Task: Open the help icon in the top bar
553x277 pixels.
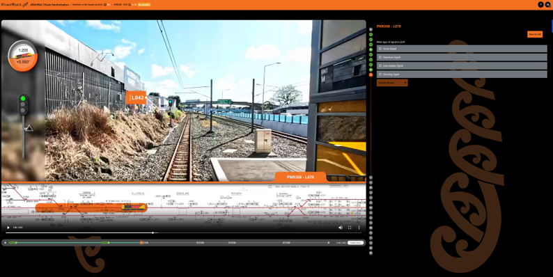Action: pos(540,5)
